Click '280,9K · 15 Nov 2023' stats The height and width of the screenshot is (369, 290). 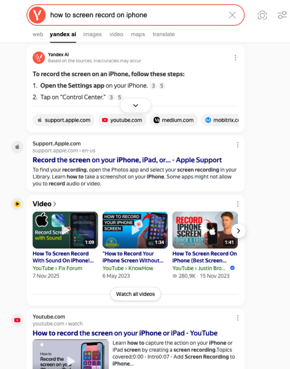pos(201,276)
